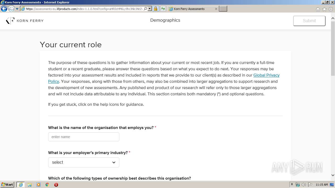Click the organisation name input field
The height and width of the screenshot is (188, 335).
click(x=84, y=137)
